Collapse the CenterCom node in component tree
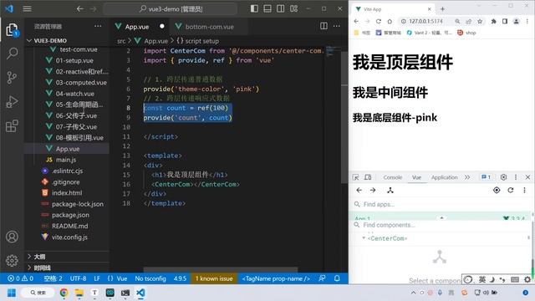535x301 pixels. coord(364,237)
